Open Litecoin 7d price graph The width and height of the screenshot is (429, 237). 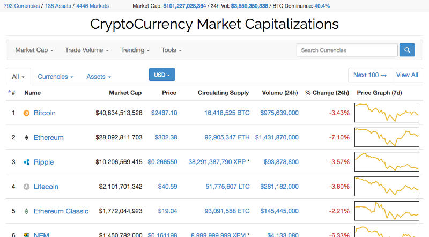click(387, 187)
